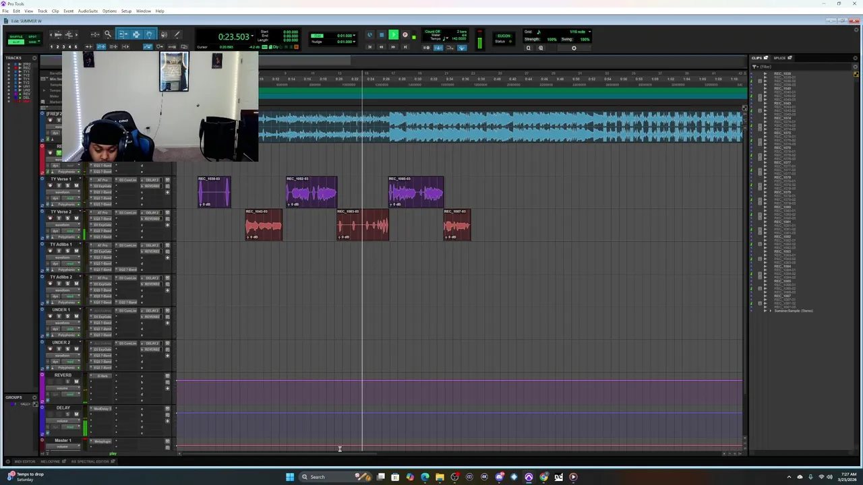
Task: Click Go to End transport button
Action: [x=405, y=46]
